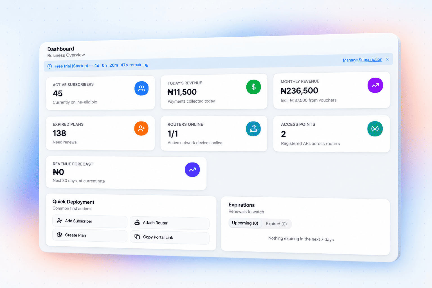Switch to the Expired (0) tab
The image size is (432, 288).
(x=276, y=224)
